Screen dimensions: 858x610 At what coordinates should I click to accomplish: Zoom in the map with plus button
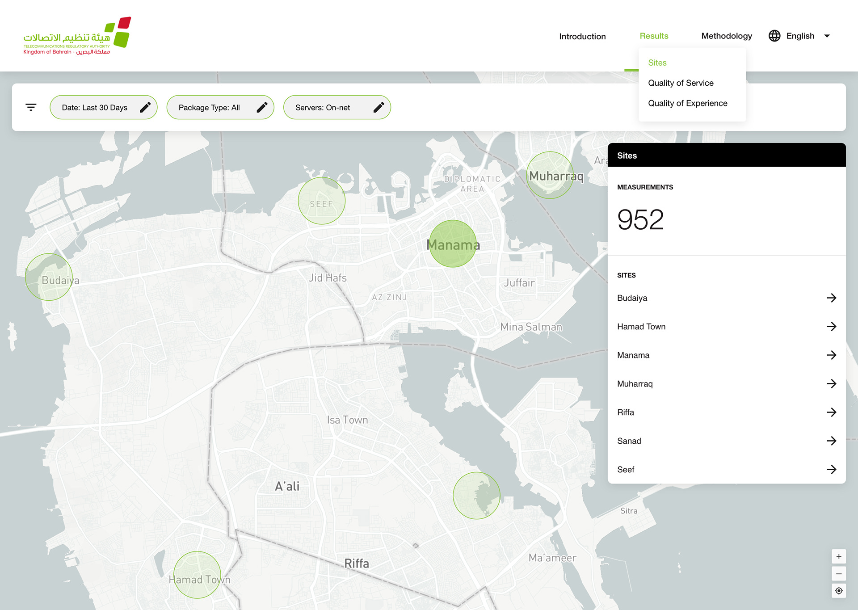tap(838, 556)
